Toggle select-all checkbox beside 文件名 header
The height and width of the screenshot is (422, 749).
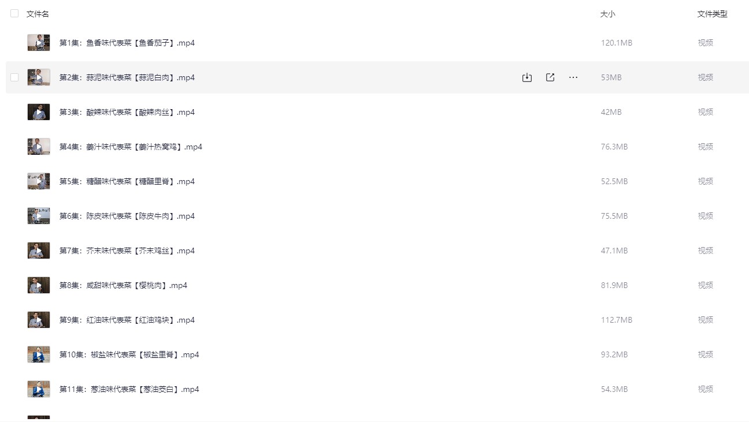[x=14, y=13]
